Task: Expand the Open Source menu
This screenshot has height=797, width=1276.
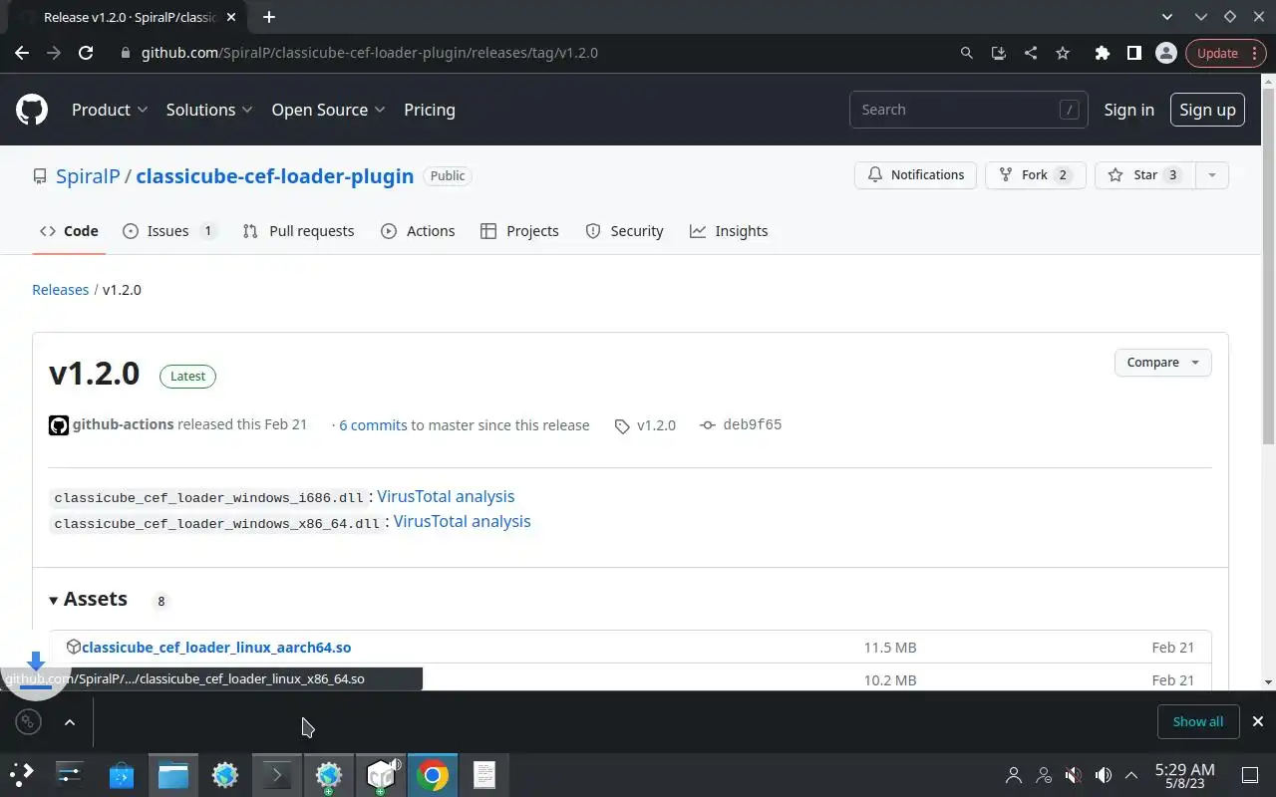Action: (x=328, y=110)
